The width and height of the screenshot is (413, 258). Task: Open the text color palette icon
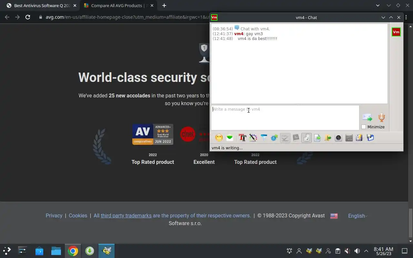pos(253,138)
